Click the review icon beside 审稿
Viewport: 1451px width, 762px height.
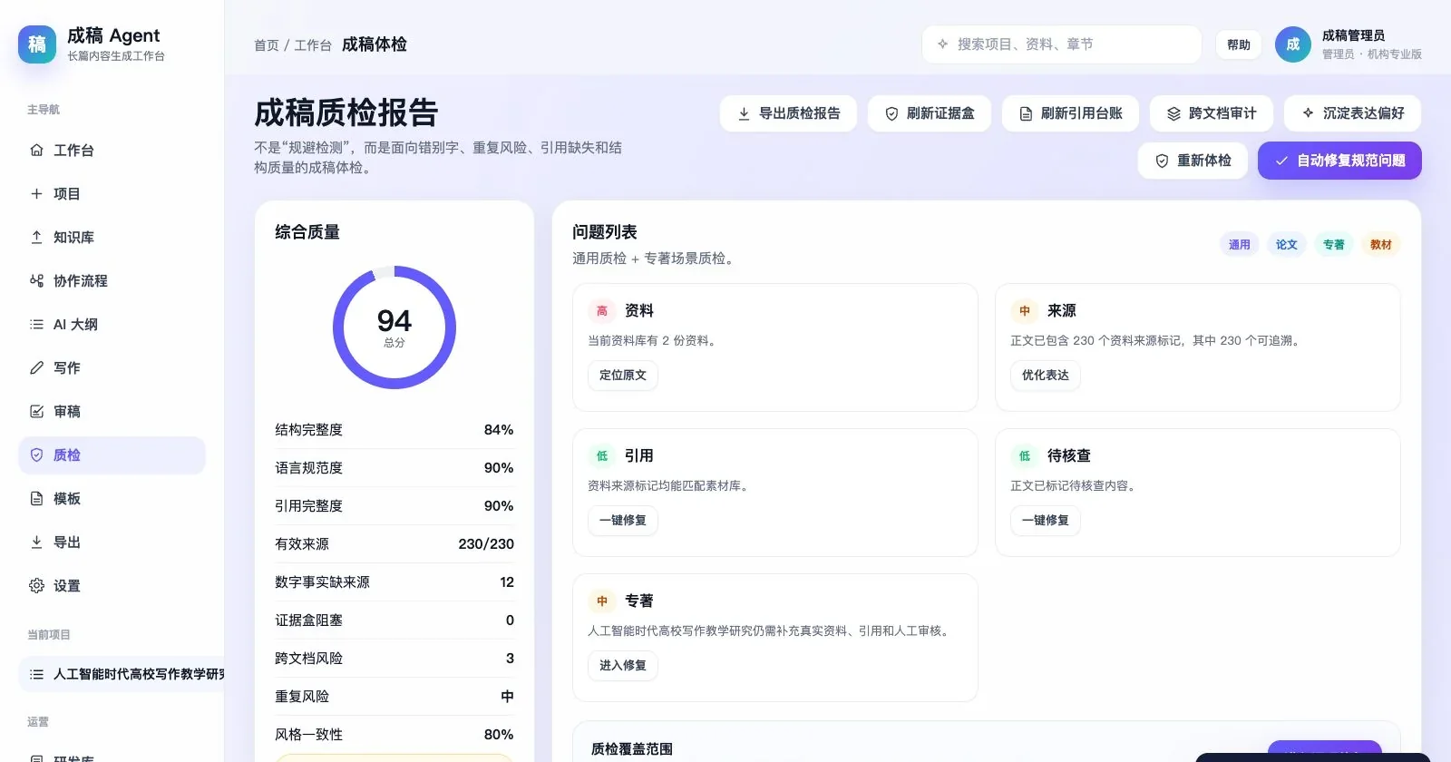(x=36, y=411)
